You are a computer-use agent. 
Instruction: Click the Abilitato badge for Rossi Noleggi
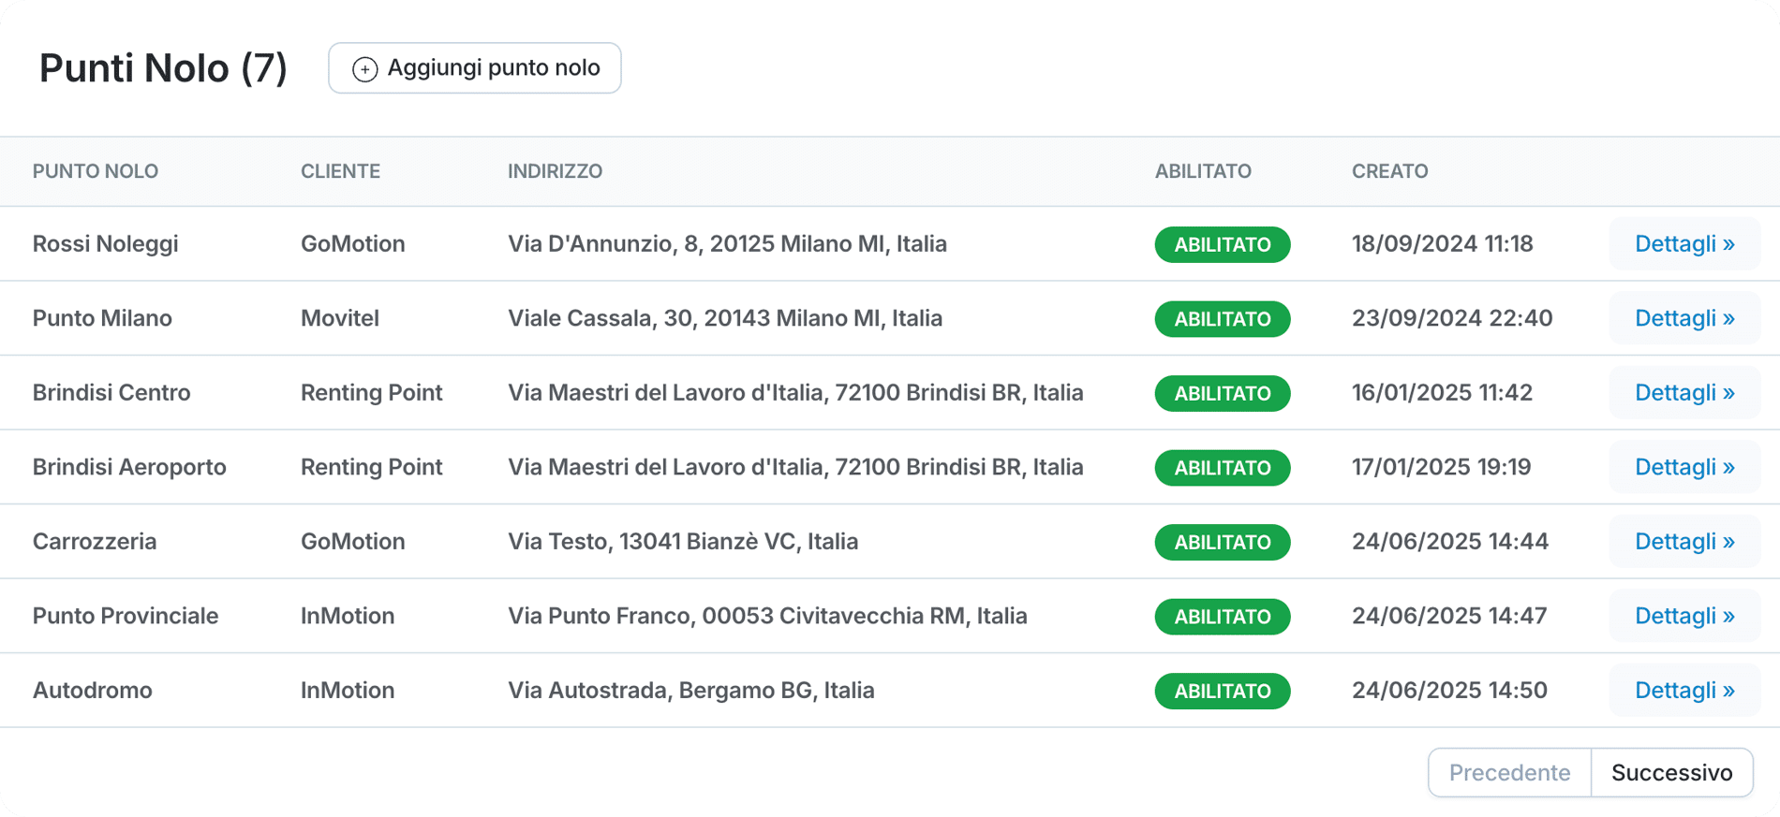1222,245
